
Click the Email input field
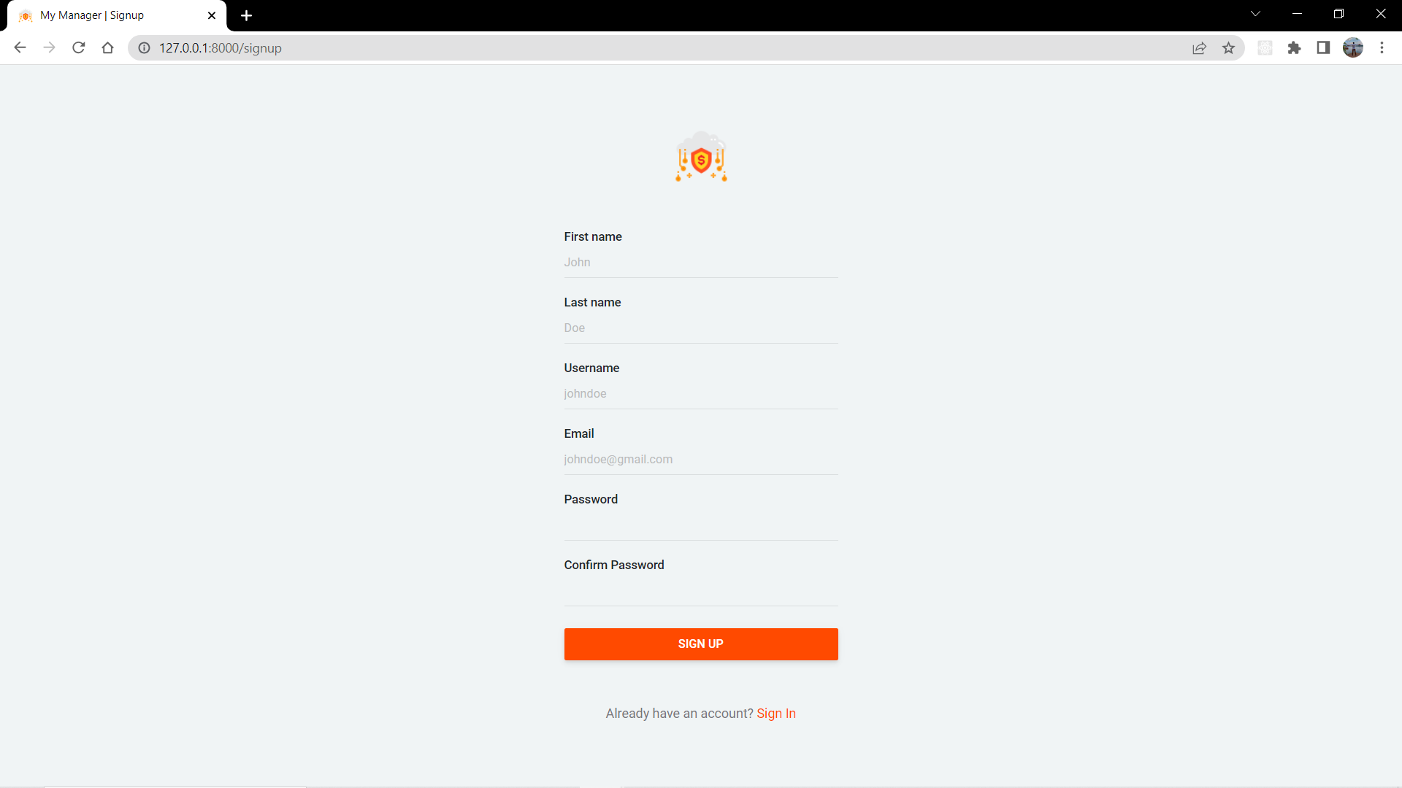click(700, 459)
